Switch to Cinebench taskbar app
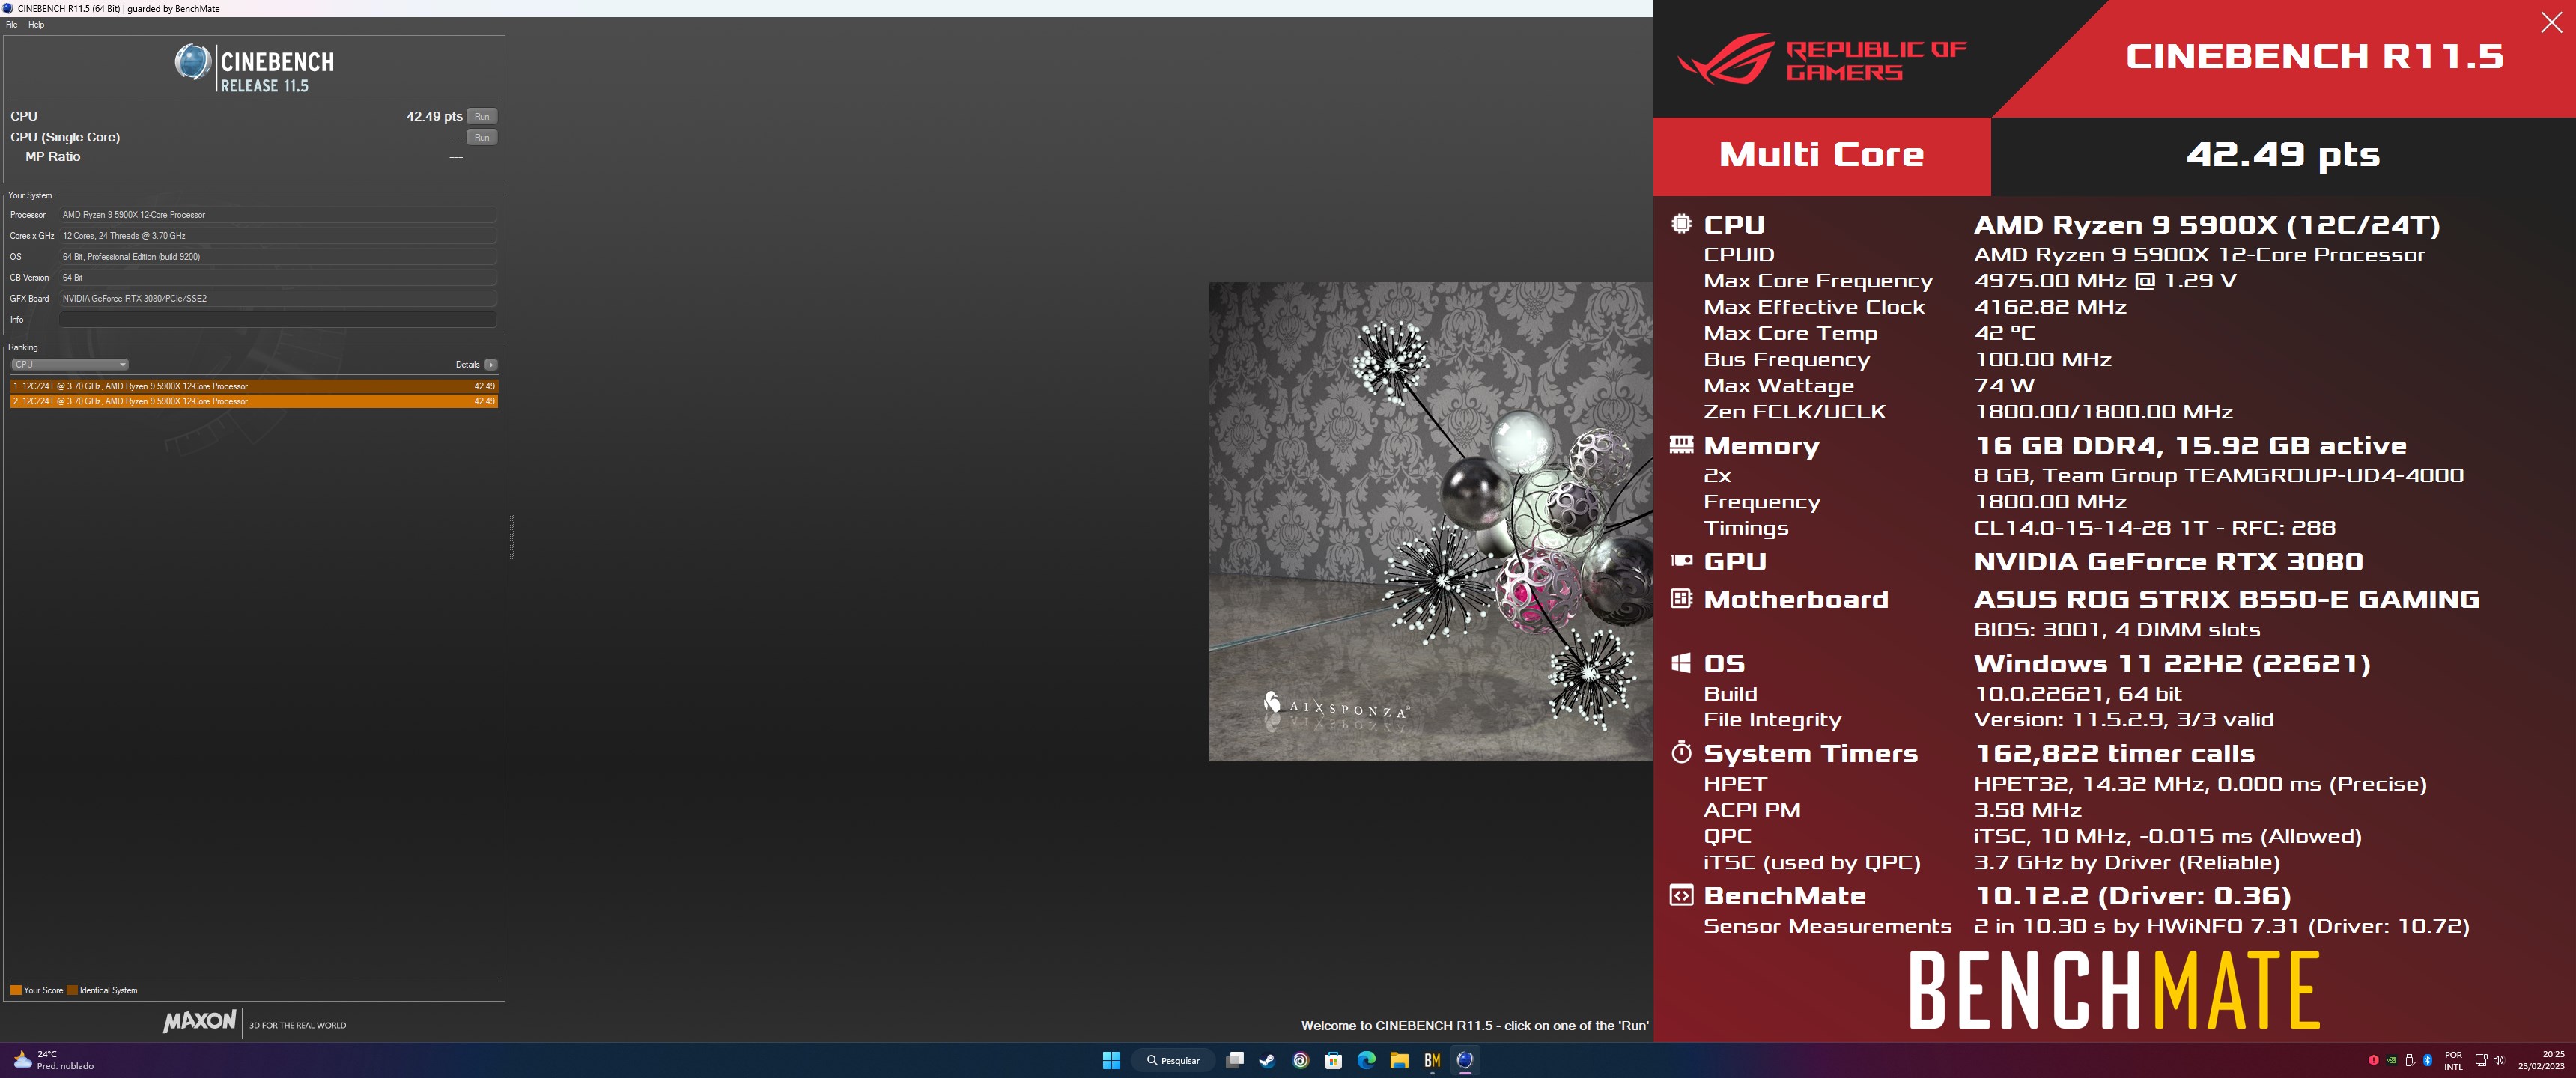This screenshot has height=1078, width=2576. (1465, 1060)
